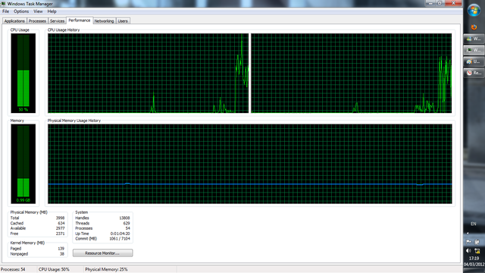Launch Firefox from the taskbar

474,27
